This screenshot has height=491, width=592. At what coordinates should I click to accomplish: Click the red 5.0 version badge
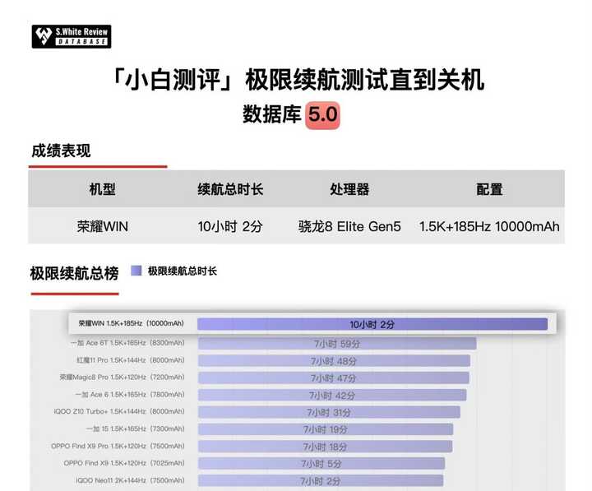point(322,114)
